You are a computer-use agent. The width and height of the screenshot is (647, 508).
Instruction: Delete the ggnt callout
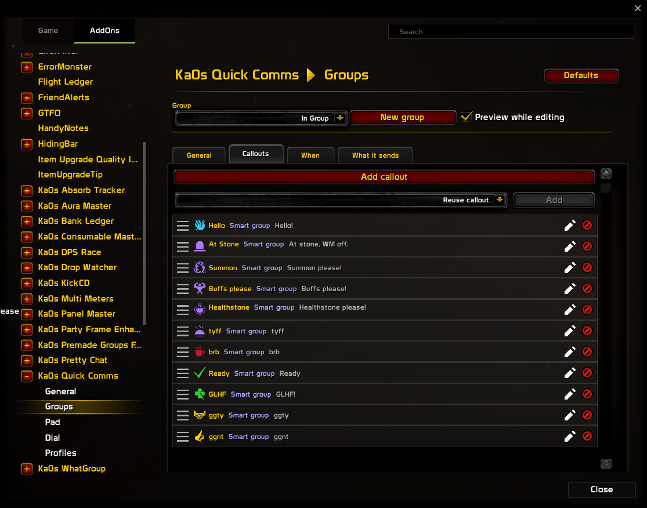click(x=587, y=436)
